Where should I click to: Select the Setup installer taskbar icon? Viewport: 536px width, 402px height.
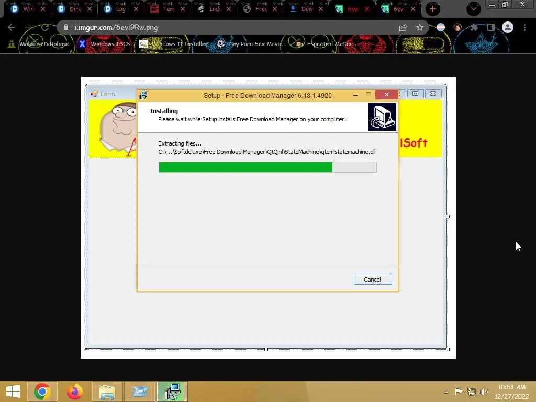[x=172, y=392]
